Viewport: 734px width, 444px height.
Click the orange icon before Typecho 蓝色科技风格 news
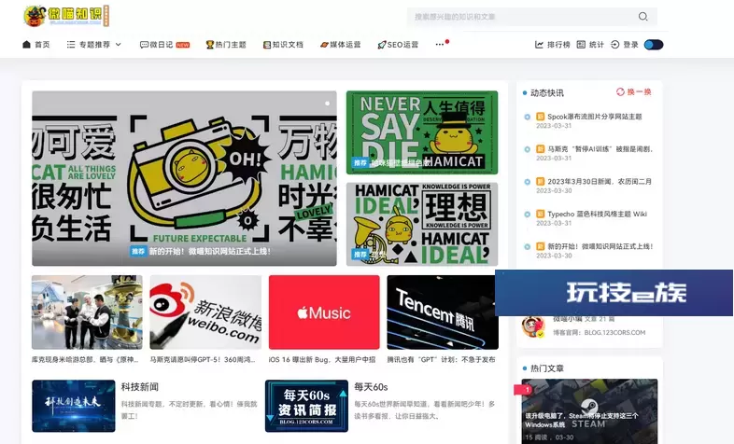tap(540, 214)
